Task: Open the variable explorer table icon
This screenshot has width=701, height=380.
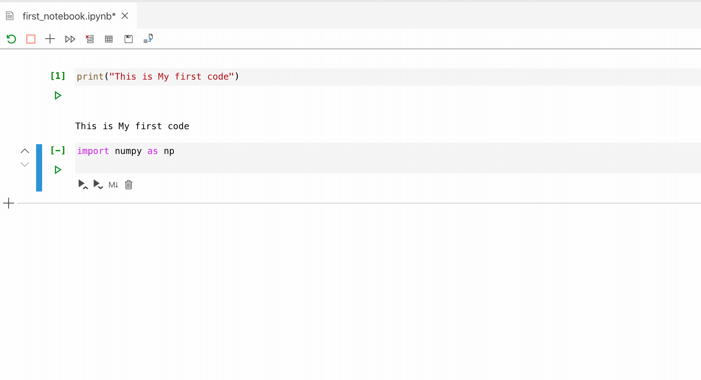Action: point(109,39)
